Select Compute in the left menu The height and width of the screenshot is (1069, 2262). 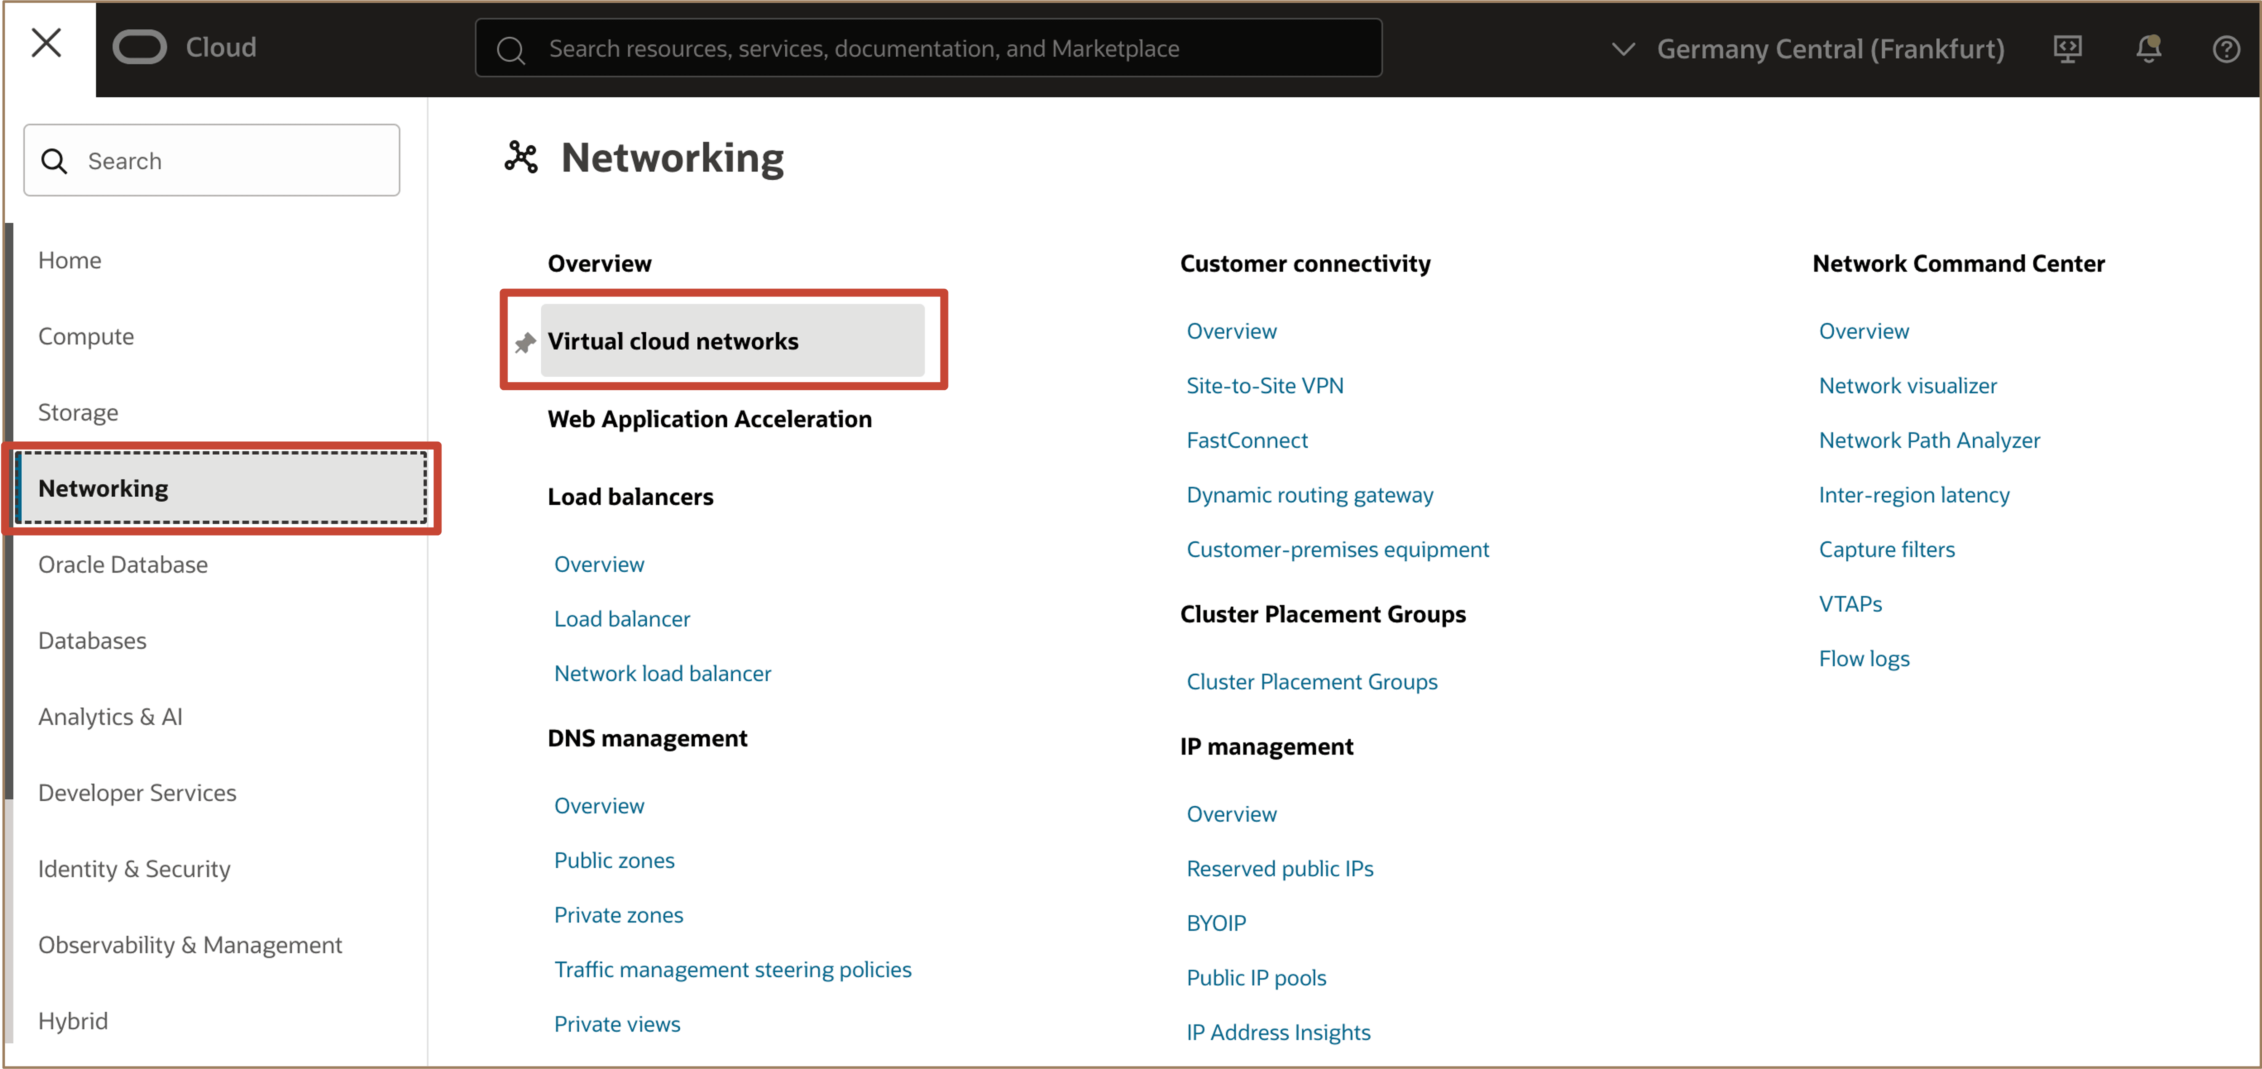[x=86, y=336]
